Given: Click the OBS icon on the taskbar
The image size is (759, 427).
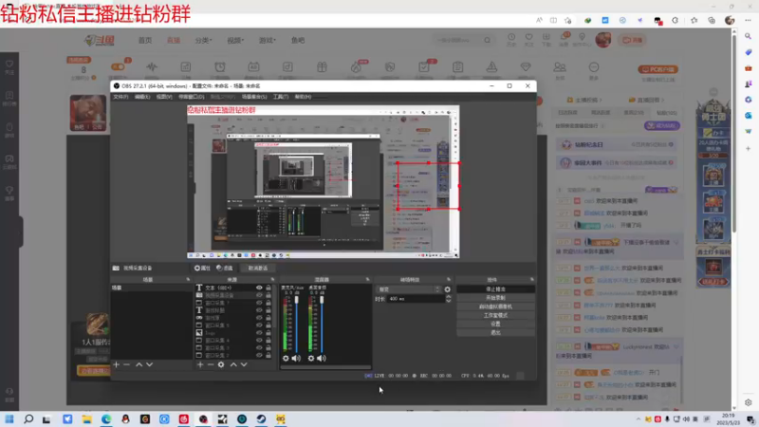Looking at the screenshot, I should coord(203,418).
